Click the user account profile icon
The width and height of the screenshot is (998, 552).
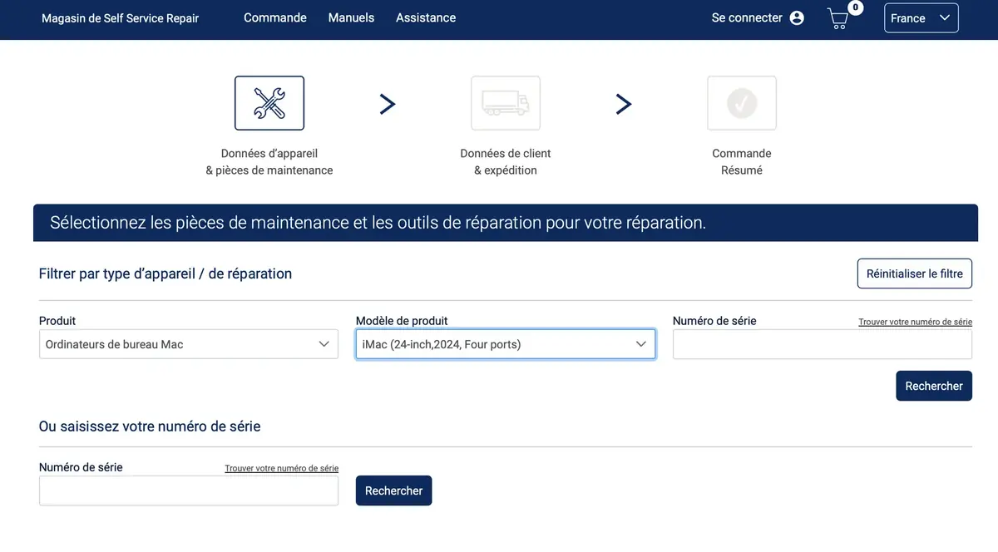point(797,18)
